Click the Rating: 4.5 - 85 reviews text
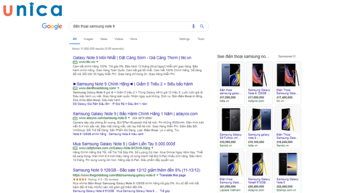The image size is (344, 193). click(x=103, y=179)
